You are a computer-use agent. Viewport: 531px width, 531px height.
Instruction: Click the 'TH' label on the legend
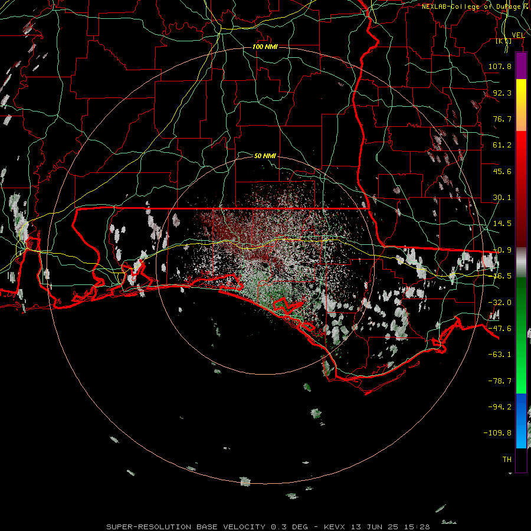tap(507, 460)
